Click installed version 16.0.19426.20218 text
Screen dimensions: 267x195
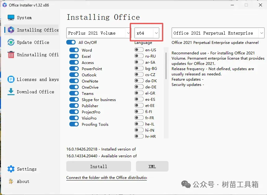click(x=101, y=149)
